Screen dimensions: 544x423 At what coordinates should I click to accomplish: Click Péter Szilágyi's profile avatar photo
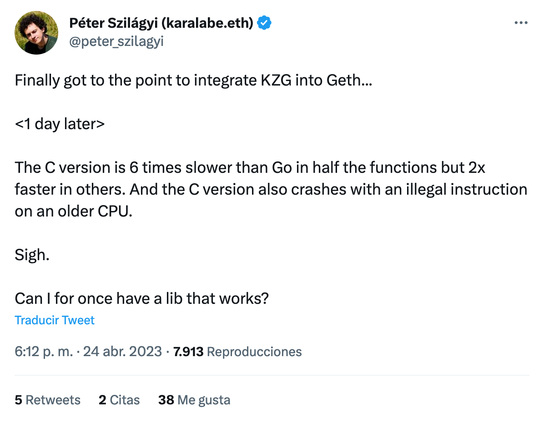coord(36,33)
